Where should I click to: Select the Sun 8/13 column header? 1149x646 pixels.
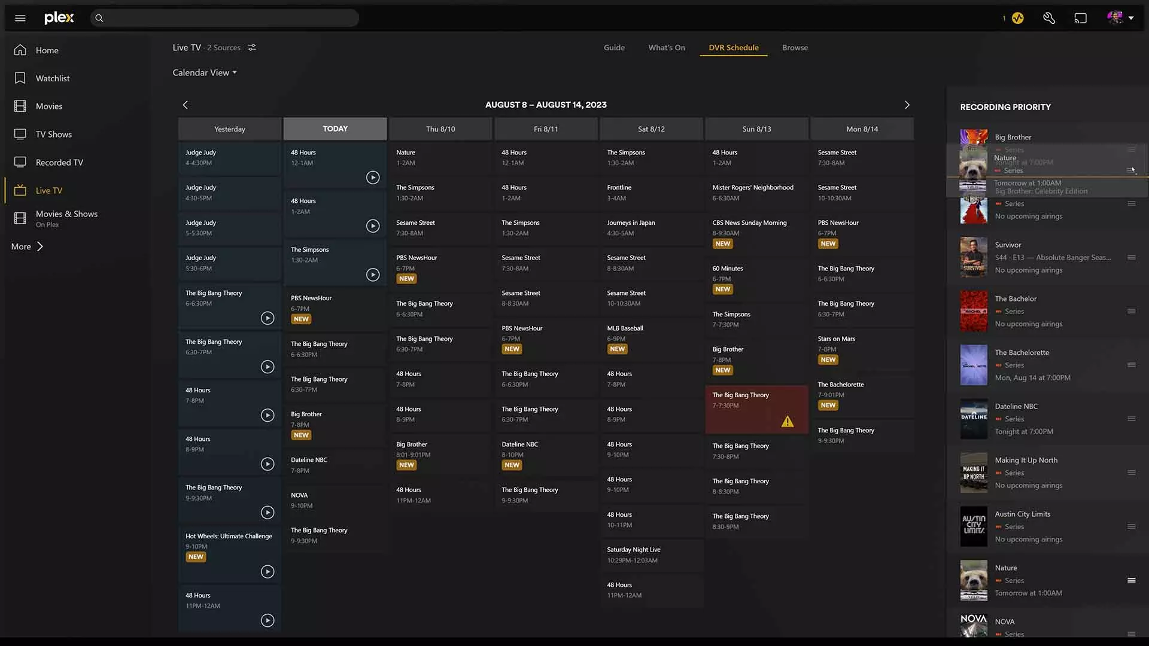tap(756, 129)
